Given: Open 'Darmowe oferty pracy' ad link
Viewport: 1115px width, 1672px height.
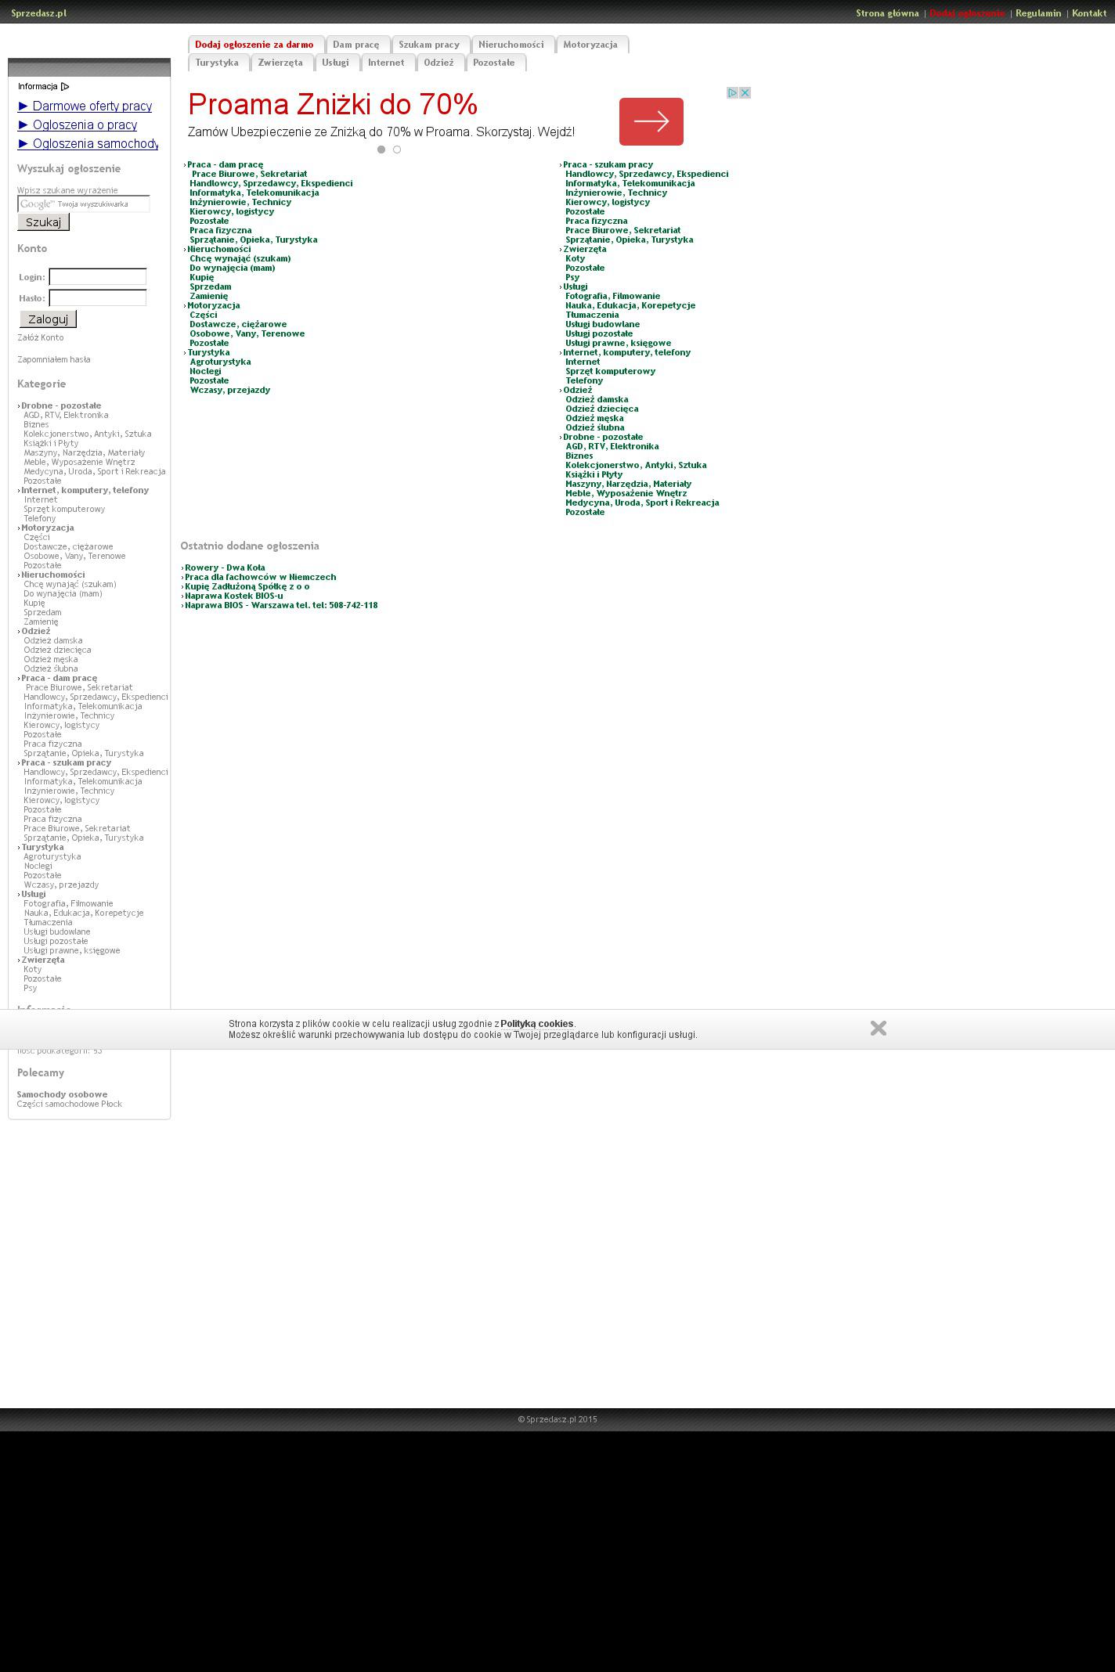Looking at the screenshot, I should pyautogui.click(x=85, y=106).
